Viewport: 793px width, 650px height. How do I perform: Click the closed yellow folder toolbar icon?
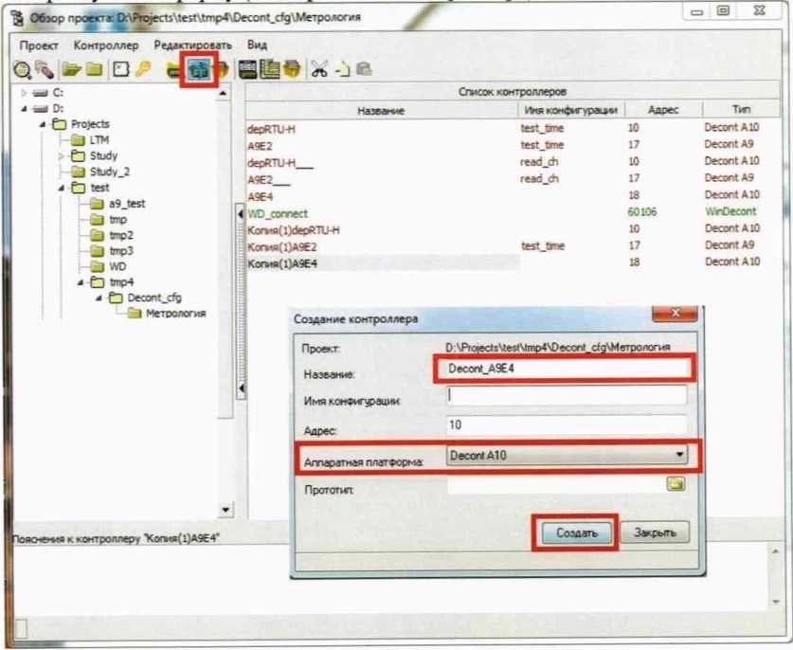[95, 69]
